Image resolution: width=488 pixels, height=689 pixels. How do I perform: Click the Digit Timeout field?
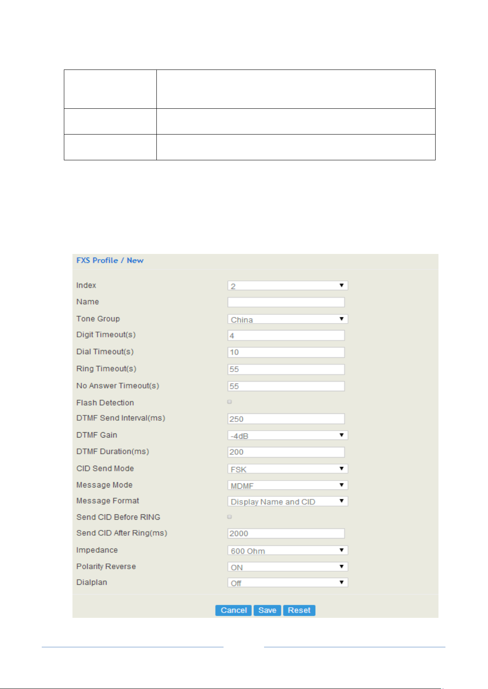[286, 335]
